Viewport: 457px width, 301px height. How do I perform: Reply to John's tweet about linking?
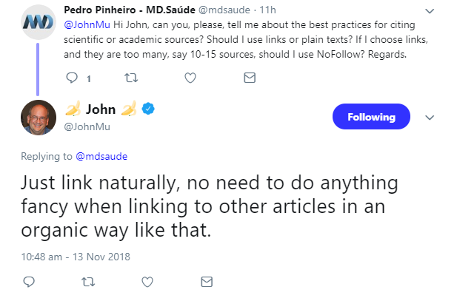[30, 281]
